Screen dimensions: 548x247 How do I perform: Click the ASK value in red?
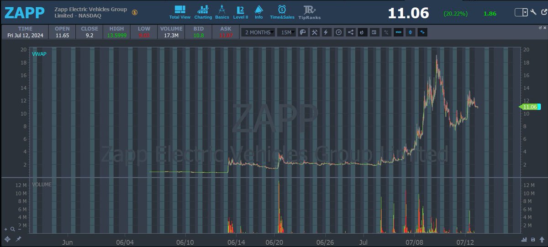pos(226,35)
